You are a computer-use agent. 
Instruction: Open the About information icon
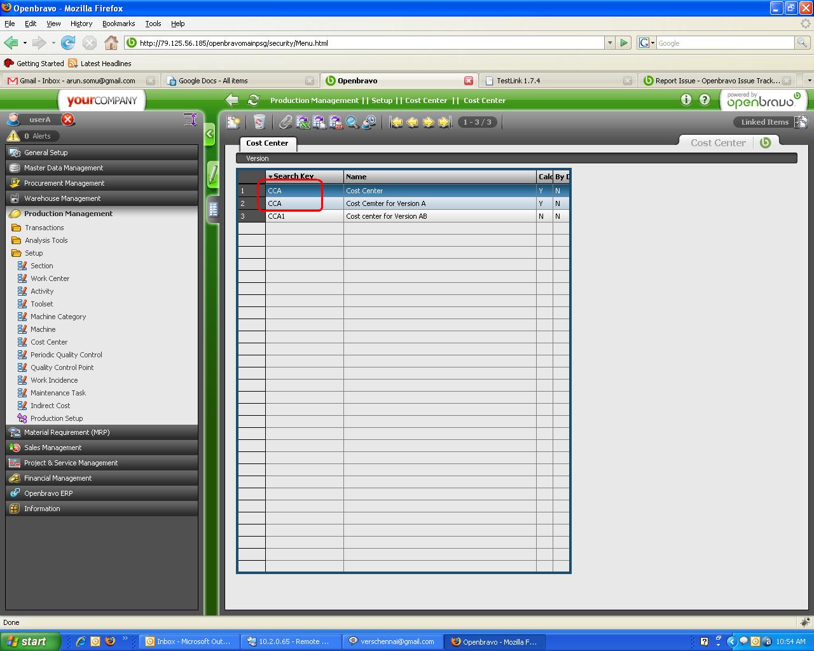[x=686, y=100]
